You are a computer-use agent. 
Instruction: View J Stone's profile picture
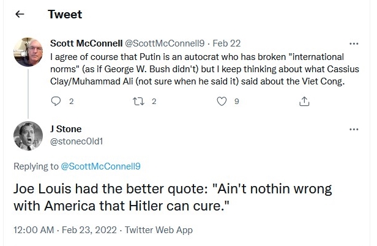pos(28,136)
